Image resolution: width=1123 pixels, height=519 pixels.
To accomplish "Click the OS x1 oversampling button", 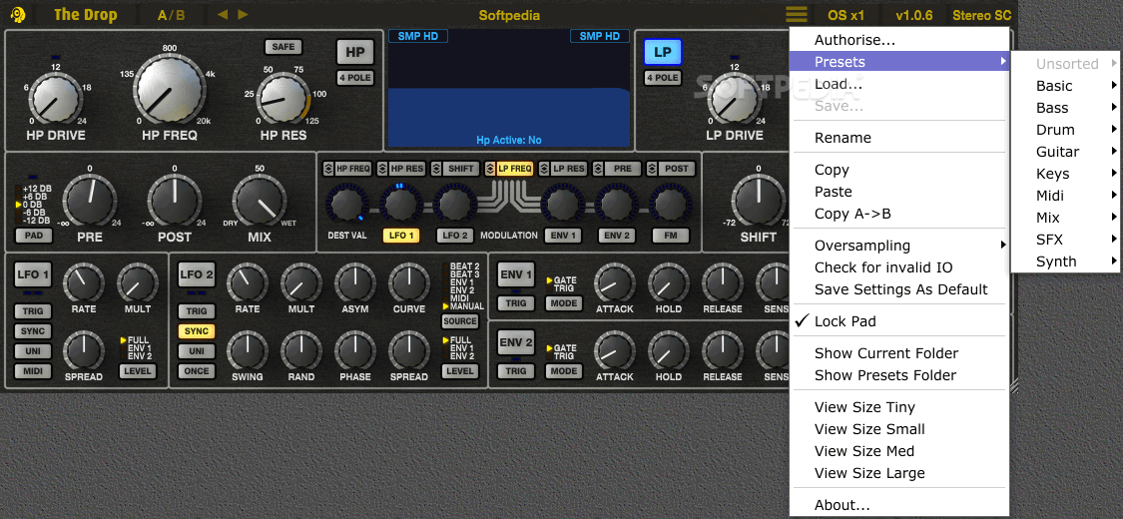I will [x=845, y=15].
